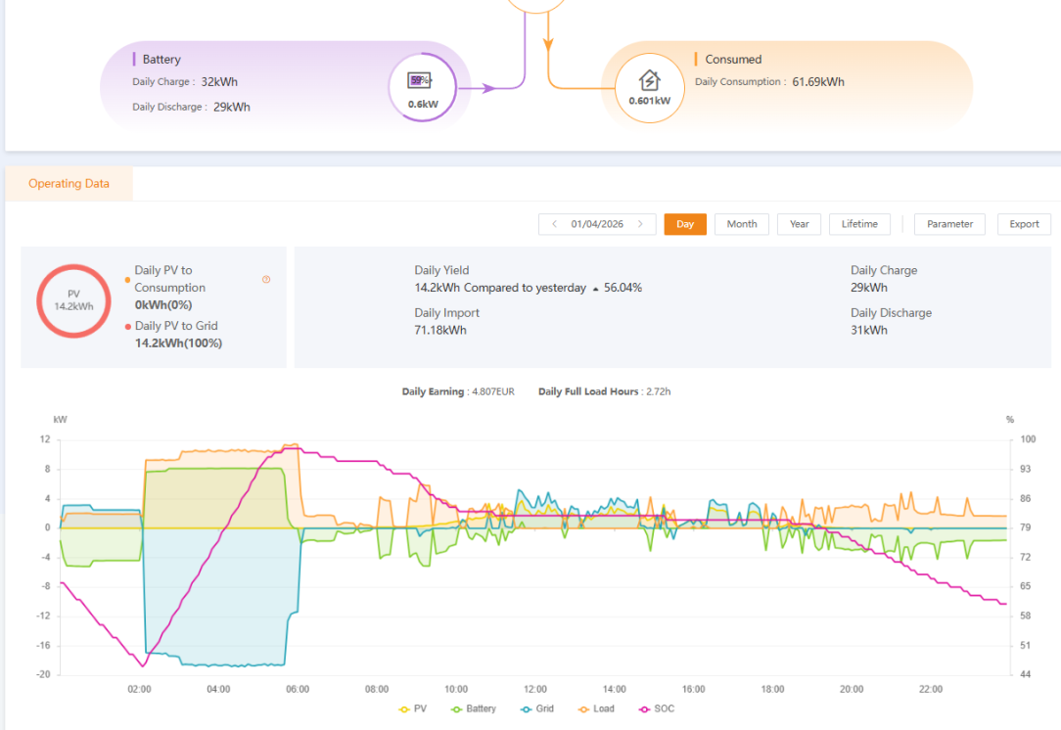Go to previous day with left arrow
This screenshot has width=1061, height=730.
pos(554,224)
